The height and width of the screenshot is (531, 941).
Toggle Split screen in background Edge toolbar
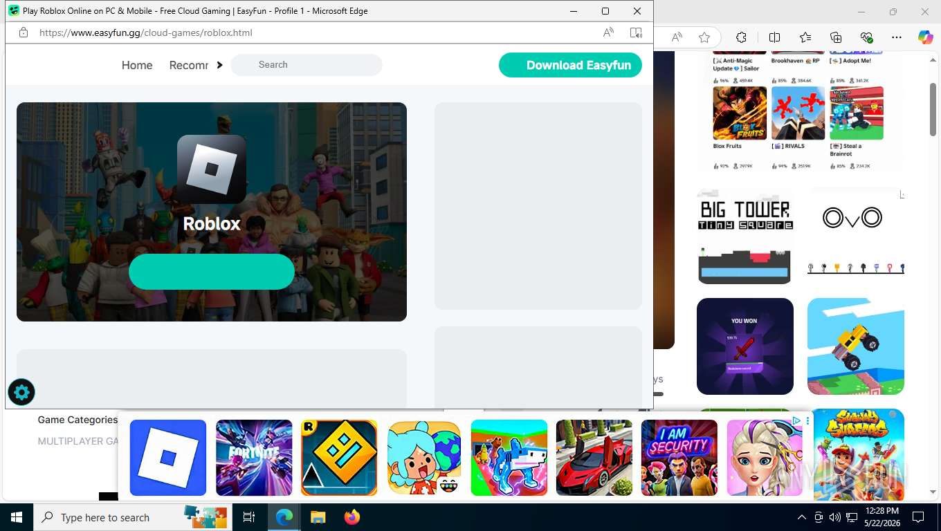774,37
